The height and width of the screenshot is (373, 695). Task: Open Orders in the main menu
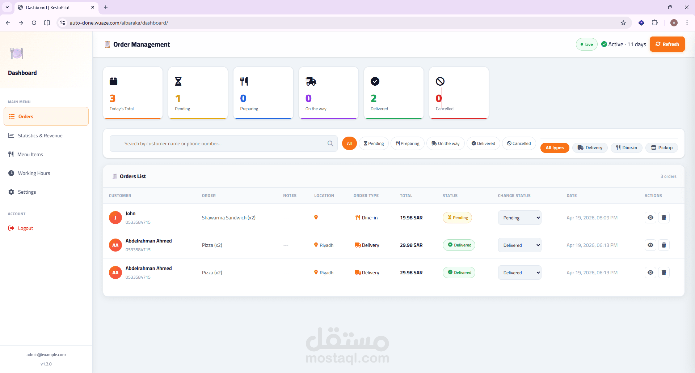pos(46,116)
